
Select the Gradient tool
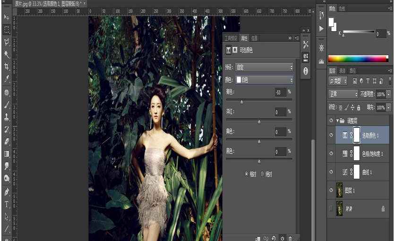click(x=7, y=154)
